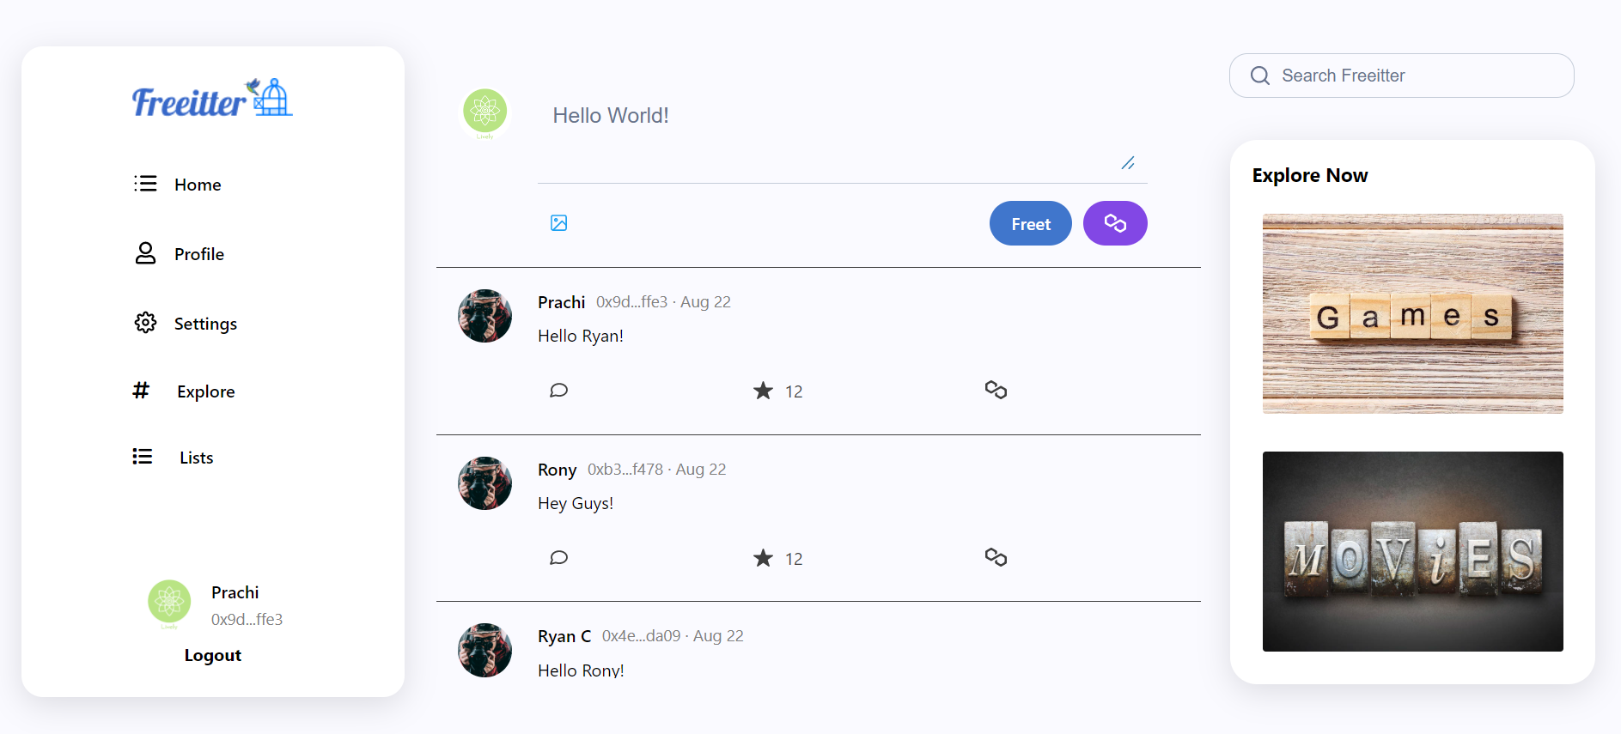Image resolution: width=1621 pixels, height=734 pixels.
Task: Star Rony's Hey Guys post
Action: 763,558
